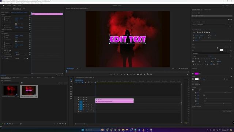Select the Razor tool
The width and height of the screenshot is (234, 132).
coord(71,87)
